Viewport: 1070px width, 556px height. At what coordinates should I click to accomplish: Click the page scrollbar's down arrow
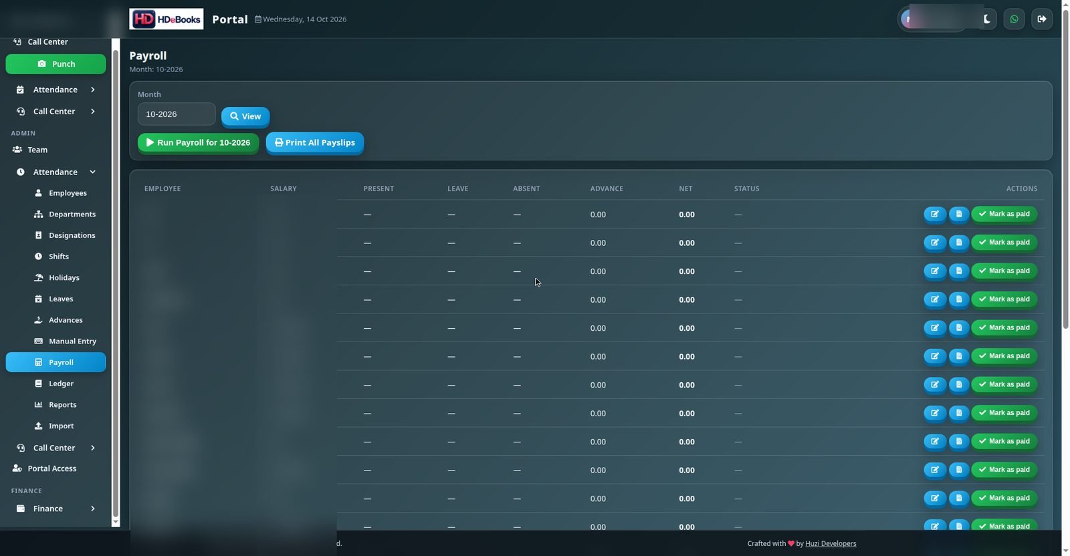1065,551
